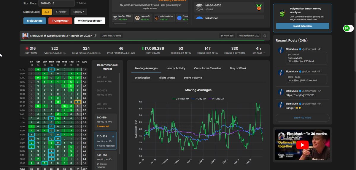
Task: Open the external link icon beside the event title
Action: [x=95, y=36]
